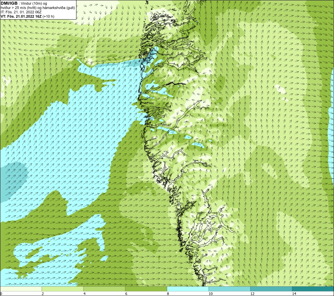Click the 4–6 m/s green swatch
Screen dimensions: 334x296
[104, 289]
